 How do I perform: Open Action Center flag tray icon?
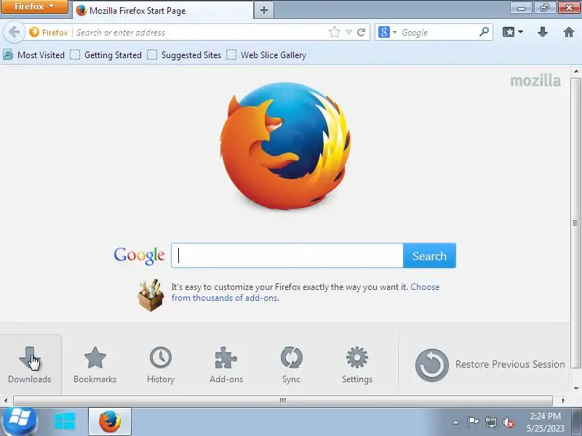[473, 422]
